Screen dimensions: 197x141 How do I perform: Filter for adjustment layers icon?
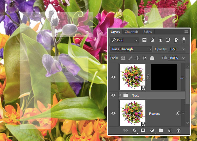coord(152,40)
